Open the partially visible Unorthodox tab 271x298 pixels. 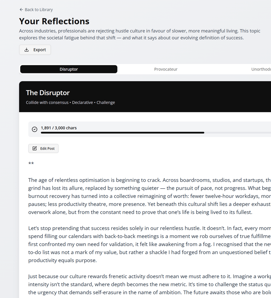[x=261, y=69]
